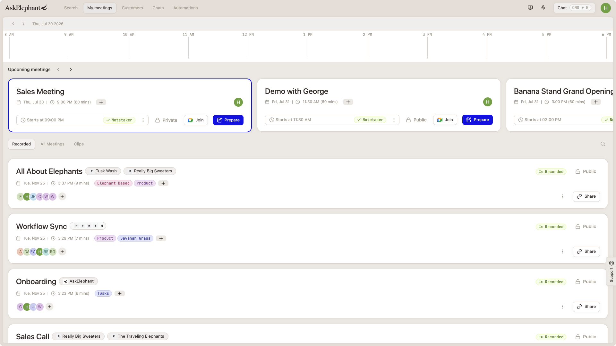Toggle Private visibility on Sales Meeting
616x346 pixels.
pyautogui.click(x=166, y=120)
